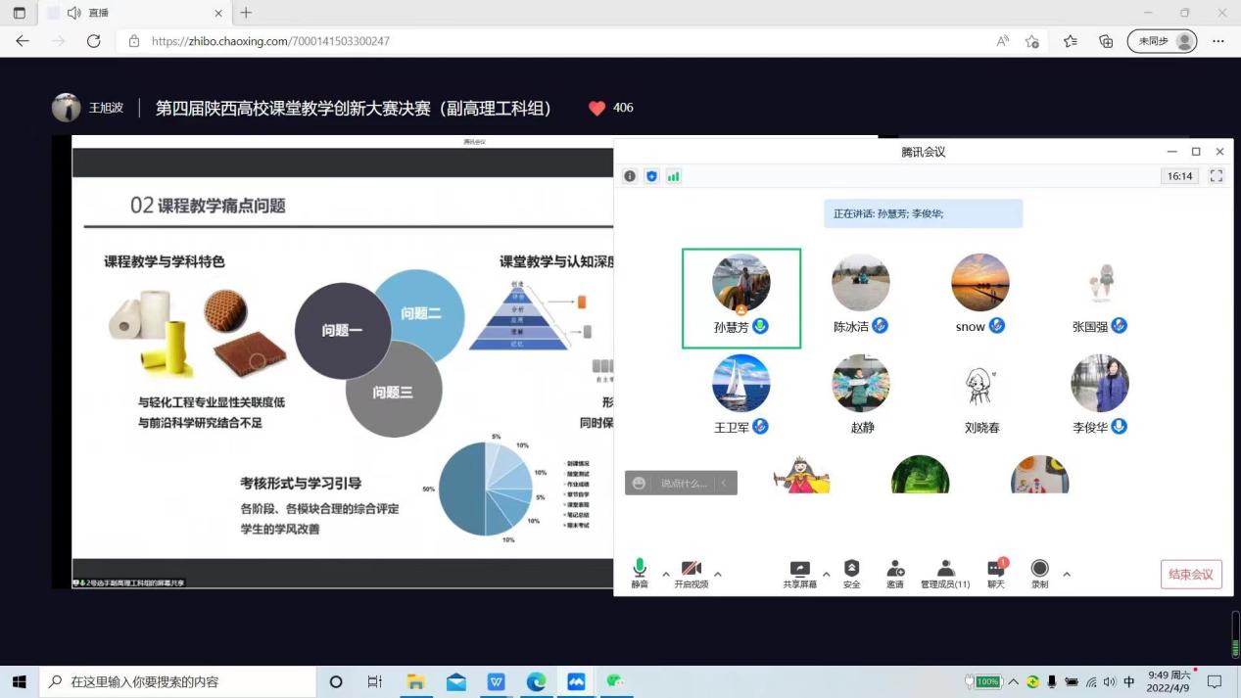Click the heart like button
The image size is (1241, 698).
coord(597,108)
